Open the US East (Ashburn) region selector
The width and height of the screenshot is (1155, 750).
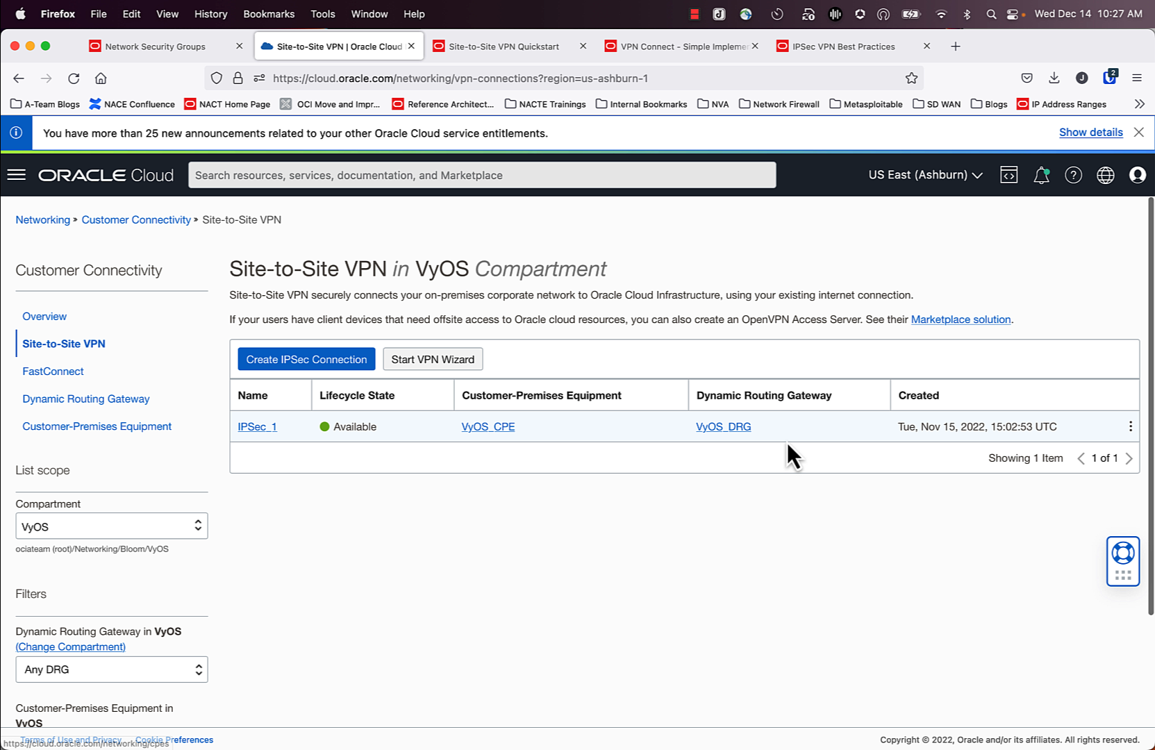click(924, 175)
